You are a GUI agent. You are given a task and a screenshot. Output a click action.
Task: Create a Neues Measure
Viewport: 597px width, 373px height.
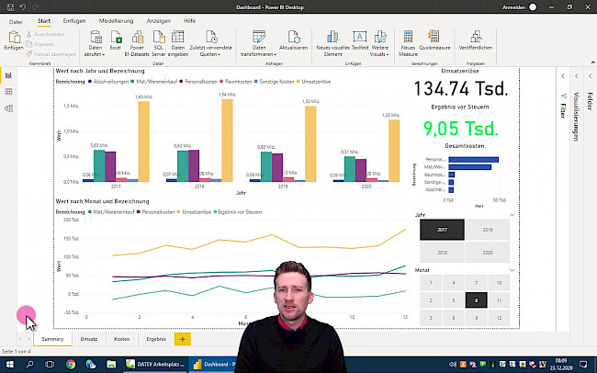(x=408, y=43)
